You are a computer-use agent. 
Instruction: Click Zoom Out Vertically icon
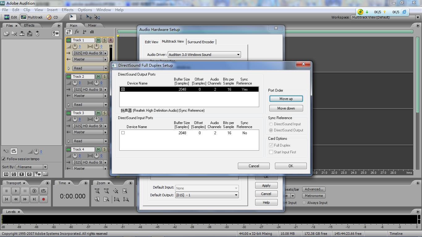click(x=126, y=199)
